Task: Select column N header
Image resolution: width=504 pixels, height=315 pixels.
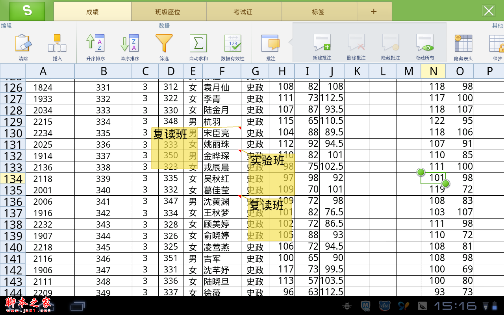Action: coord(434,71)
